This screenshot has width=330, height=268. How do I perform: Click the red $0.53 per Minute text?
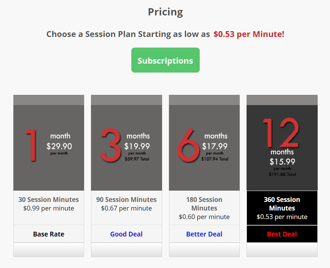[x=249, y=34]
